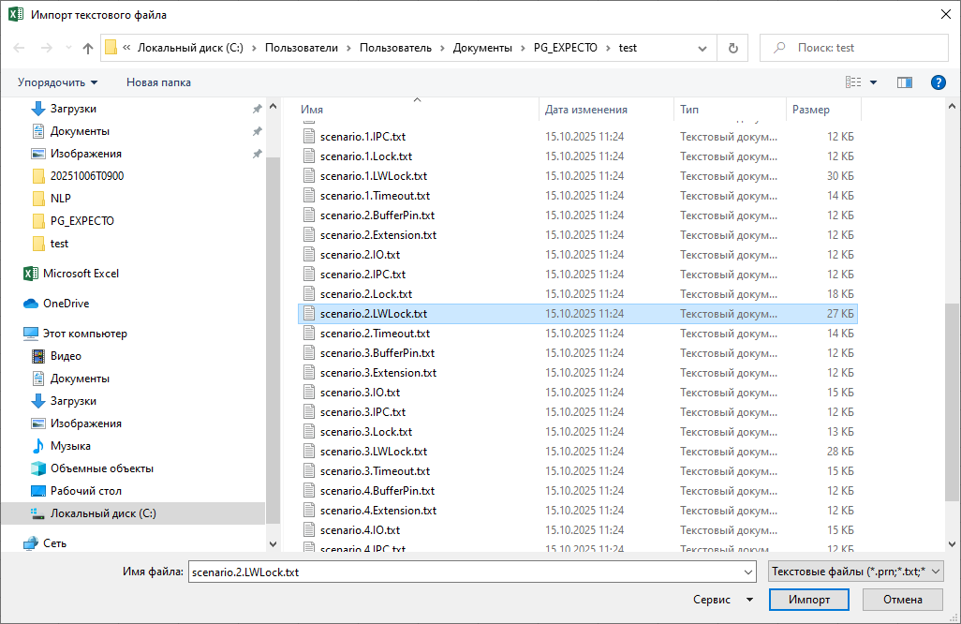Expand hidden breadcrumb path chevrons

coord(126,48)
